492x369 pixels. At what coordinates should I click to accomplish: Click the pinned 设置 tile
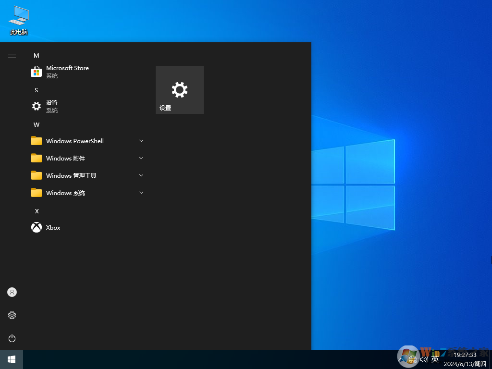pyautogui.click(x=179, y=90)
